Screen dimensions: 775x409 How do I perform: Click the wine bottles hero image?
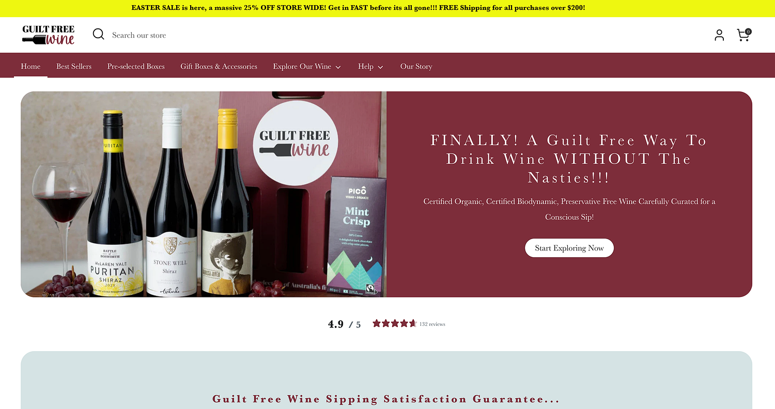[x=204, y=194]
